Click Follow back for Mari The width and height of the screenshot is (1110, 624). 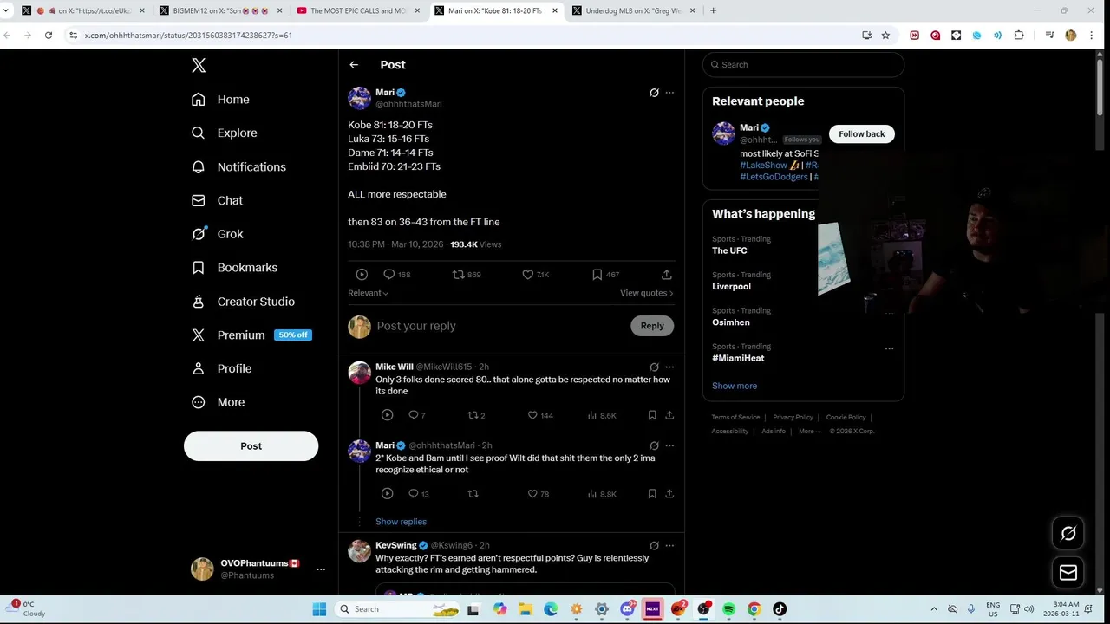(x=862, y=134)
